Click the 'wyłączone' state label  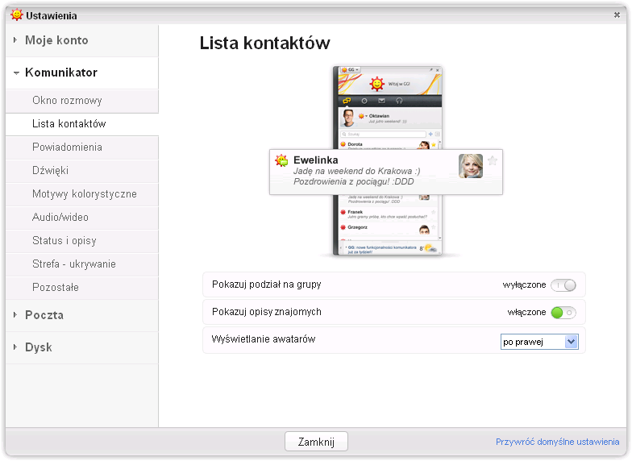pyautogui.click(x=524, y=285)
